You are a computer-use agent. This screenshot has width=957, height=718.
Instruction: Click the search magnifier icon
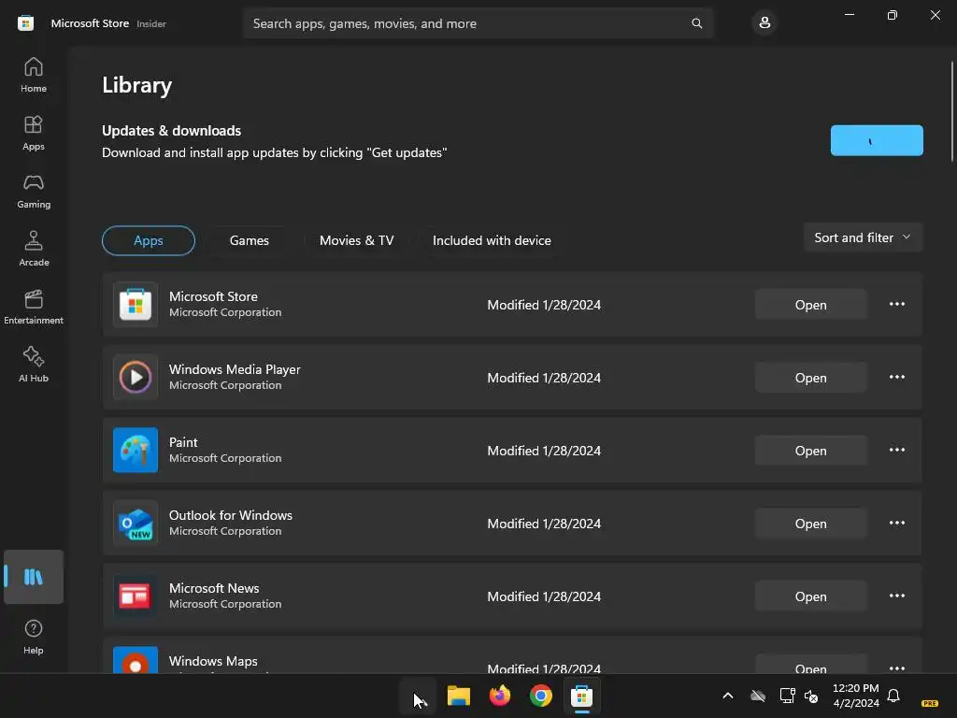(x=696, y=23)
